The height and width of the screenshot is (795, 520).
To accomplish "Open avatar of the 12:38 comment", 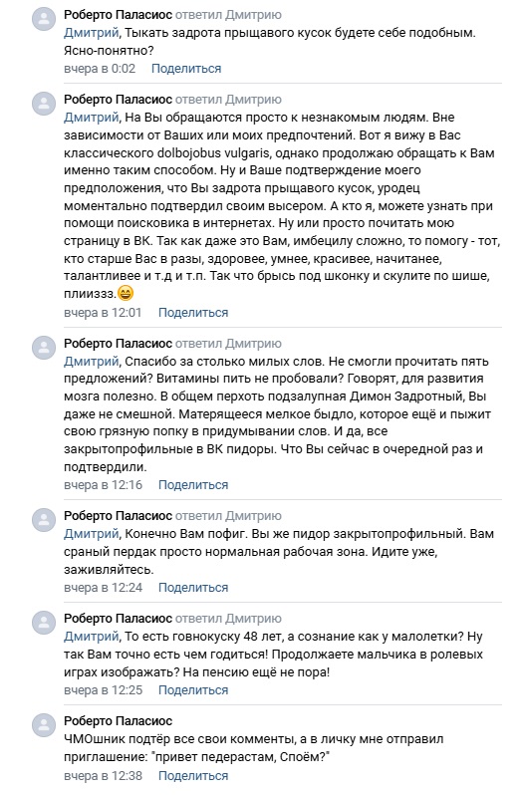I will pos(44,725).
